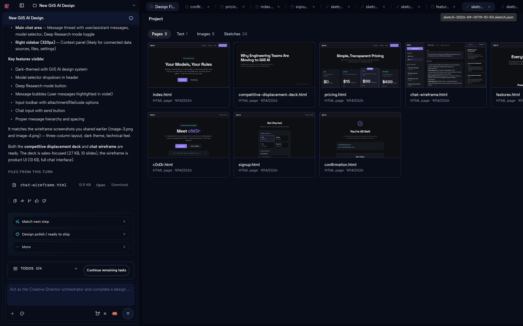The height and width of the screenshot is (326, 523).
Task: Click the app logo icon in top-left corner
Action: tap(7, 6)
